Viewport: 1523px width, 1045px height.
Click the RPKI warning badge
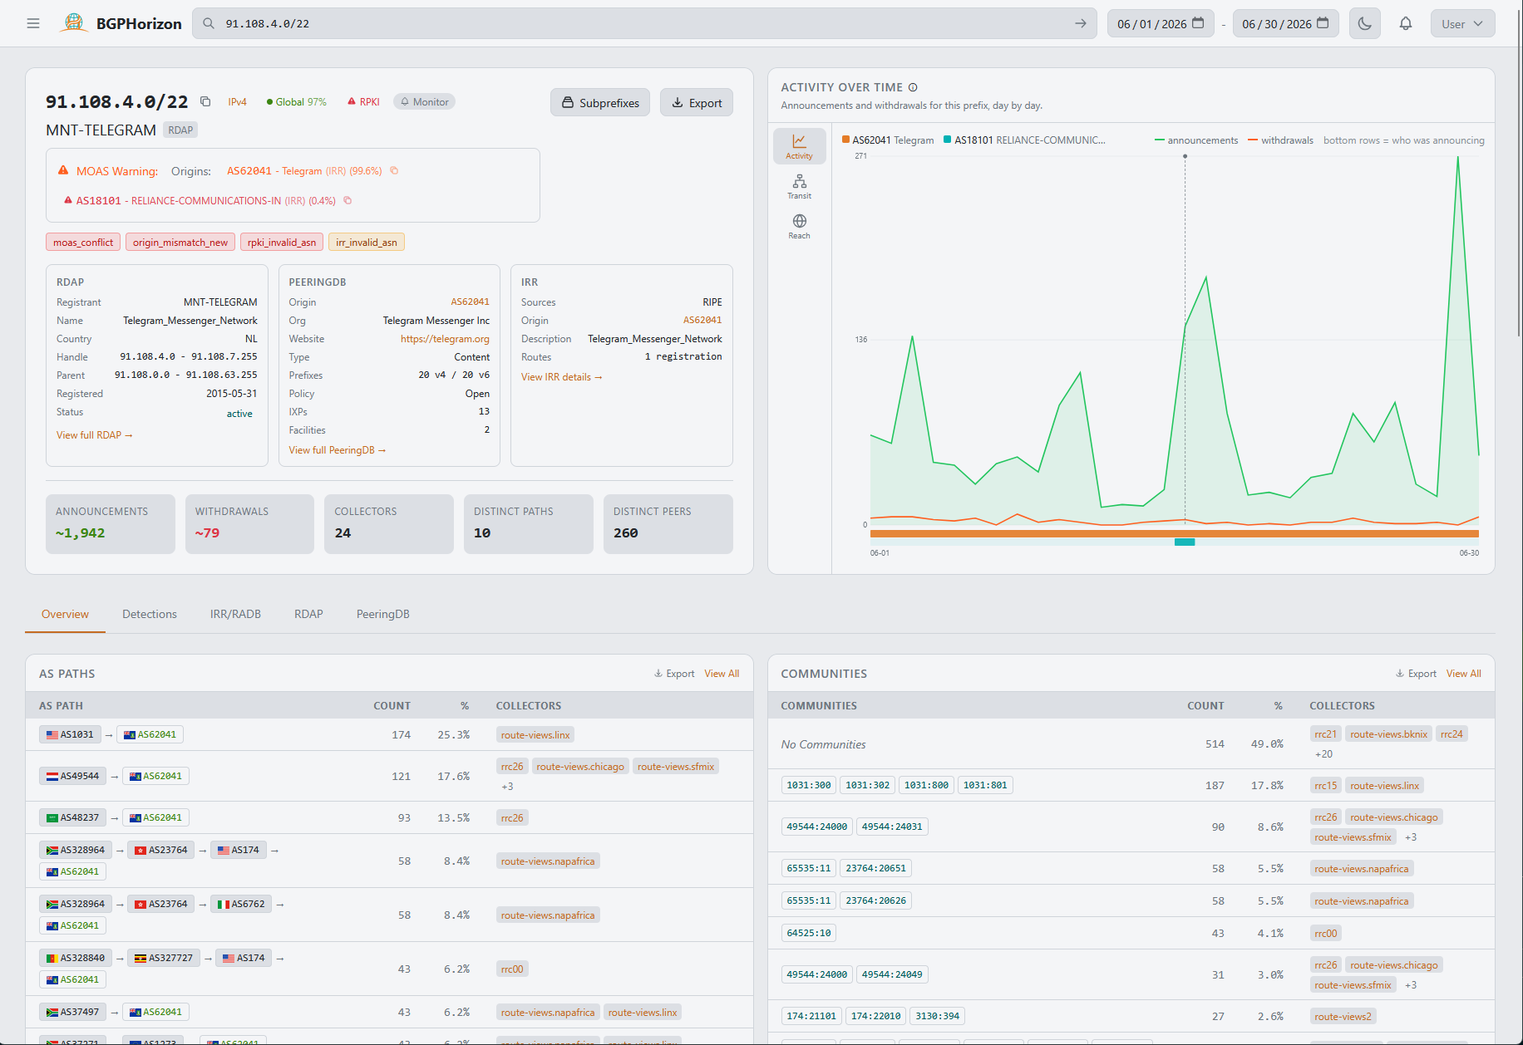click(363, 101)
